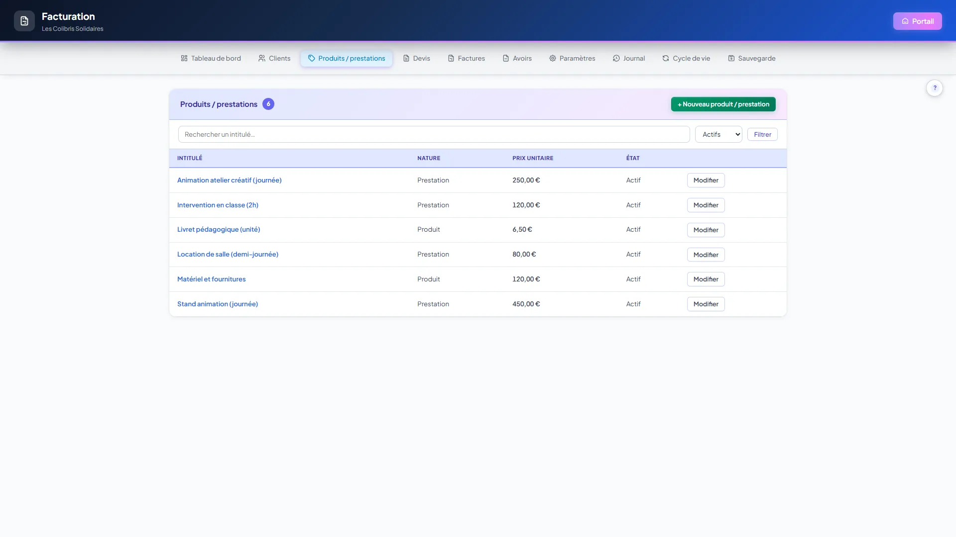Viewport: 956px width, 537px height.
Task: Click the Sauvegarde disk icon
Action: click(731, 58)
